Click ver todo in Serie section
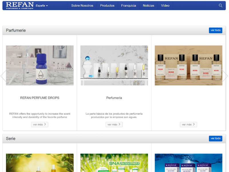The height and width of the screenshot is (172, 229). click(x=216, y=138)
